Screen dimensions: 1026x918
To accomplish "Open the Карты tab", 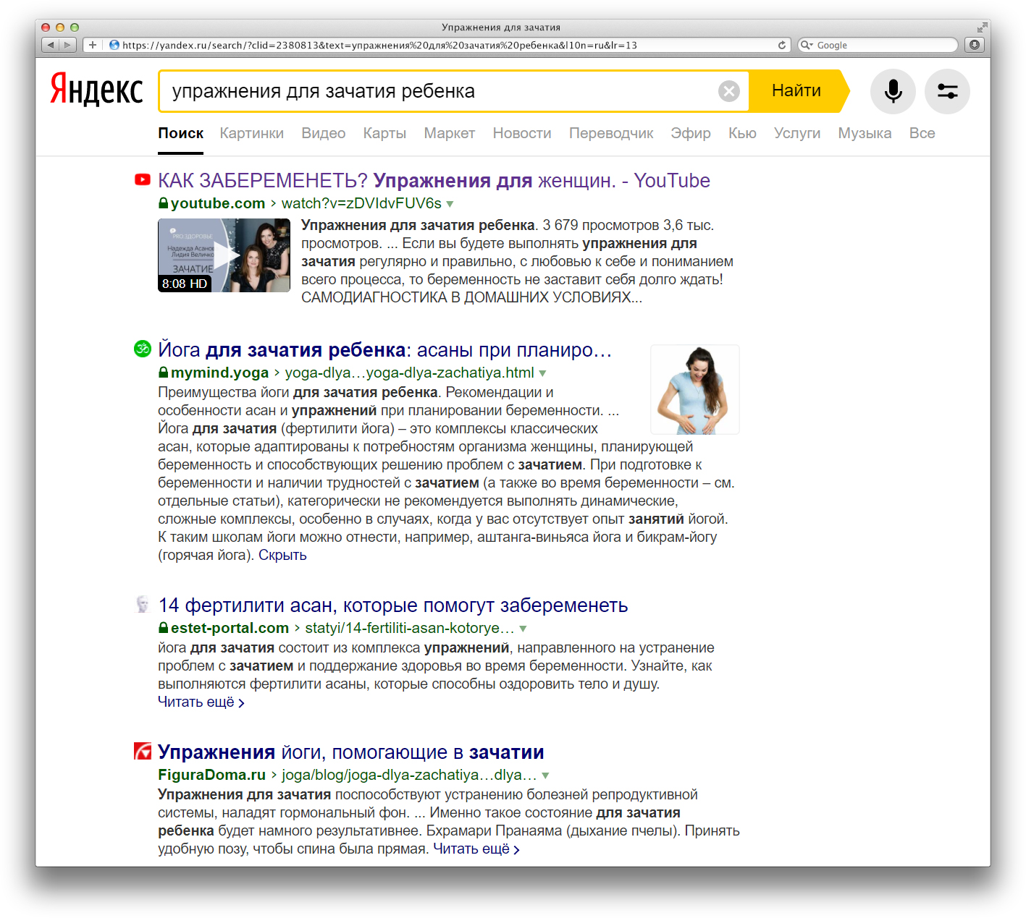I will (x=384, y=133).
